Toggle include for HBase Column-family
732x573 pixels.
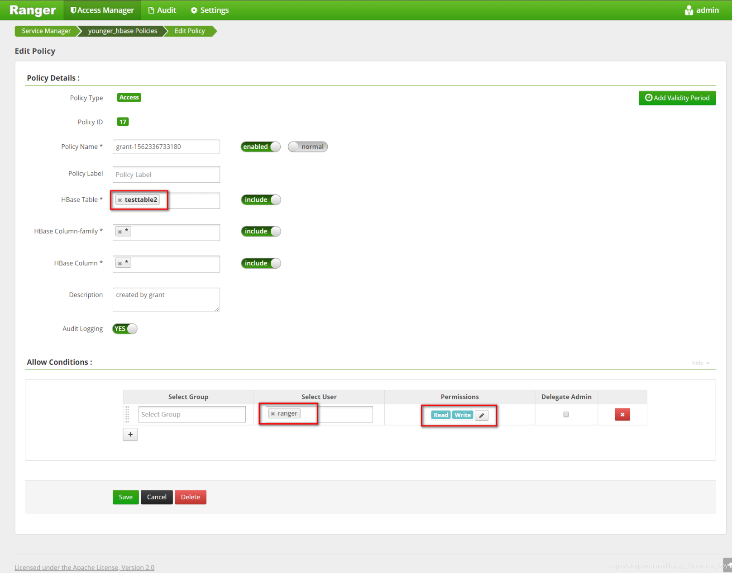[x=261, y=231]
